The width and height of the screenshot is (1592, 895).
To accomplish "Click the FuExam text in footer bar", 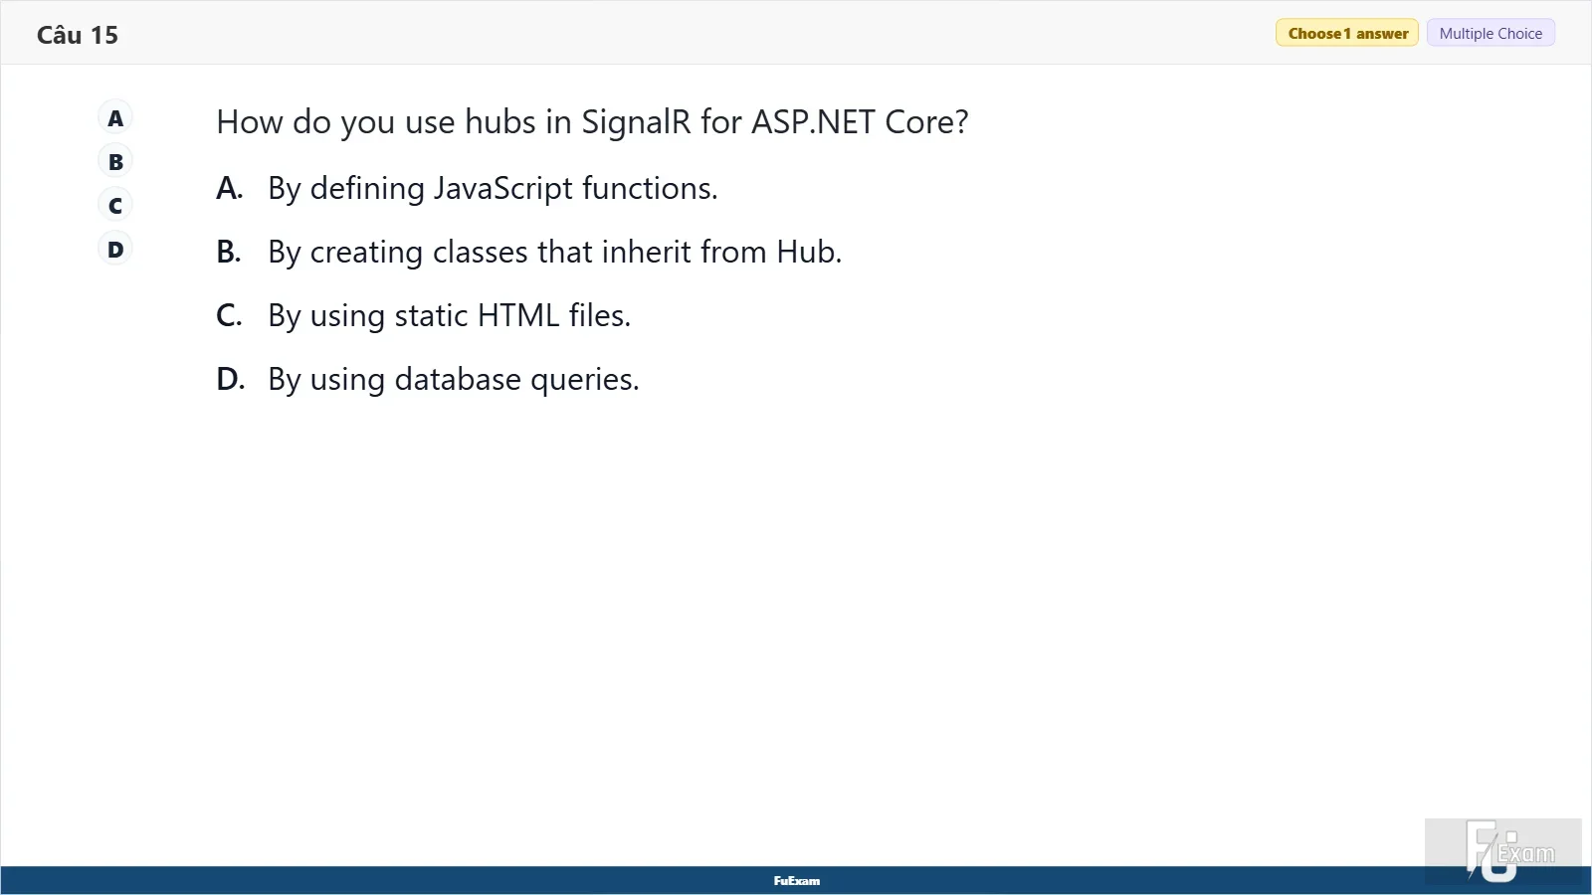I will point(797,881).
